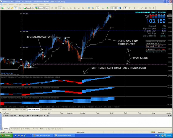Screen dimensions: 173x138
Task: Open the Extras menu
Action: (35, 5)
